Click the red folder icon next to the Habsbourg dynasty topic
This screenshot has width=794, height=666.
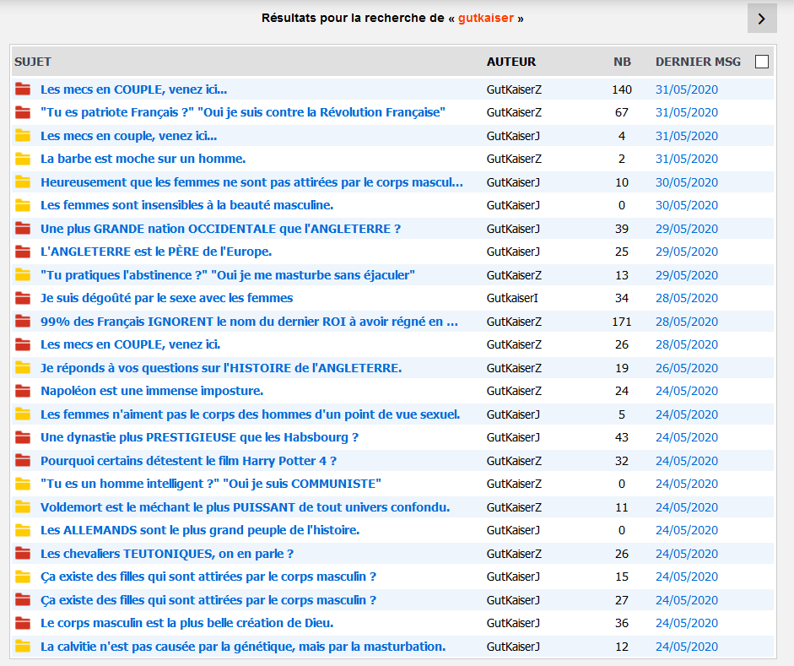point(23,437)
